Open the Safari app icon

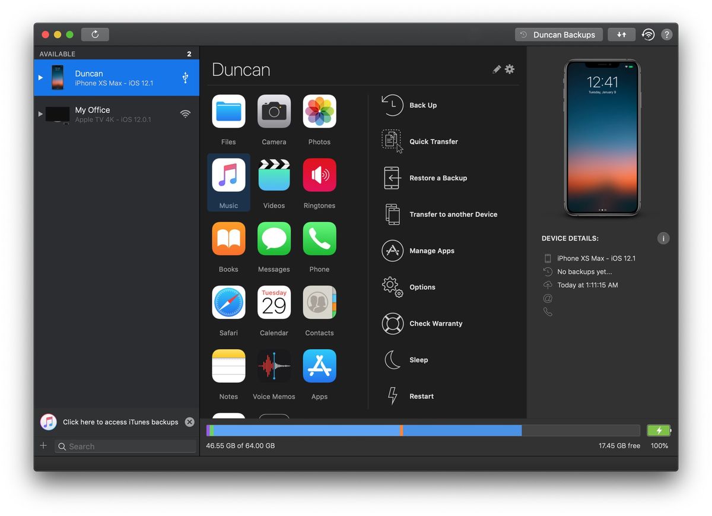point(228,302)
